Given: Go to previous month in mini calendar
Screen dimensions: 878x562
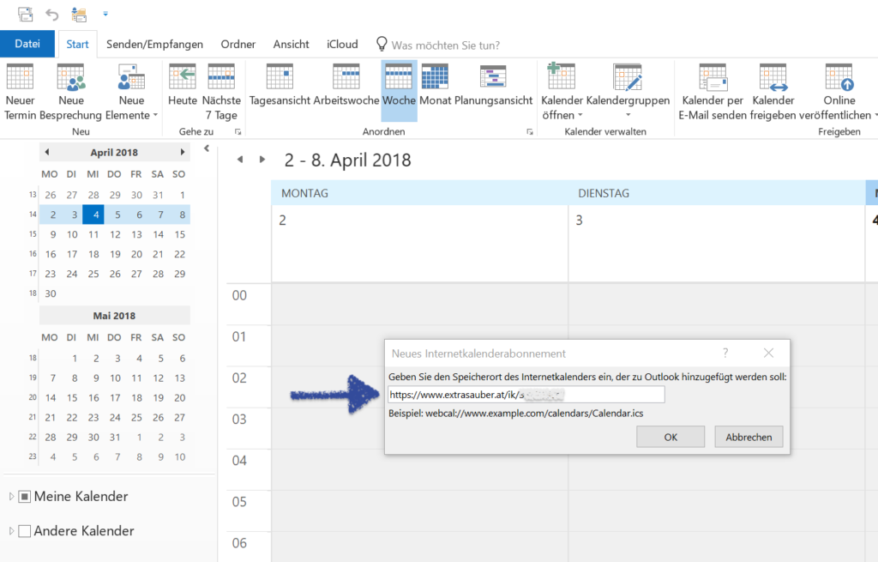Looking at the screenshot, I should [47, 152].
